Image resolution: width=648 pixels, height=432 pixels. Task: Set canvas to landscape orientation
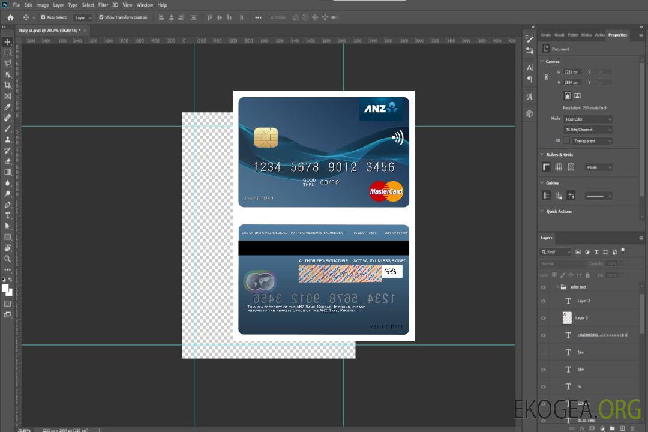pyautogui.click(x=577, y=96)
